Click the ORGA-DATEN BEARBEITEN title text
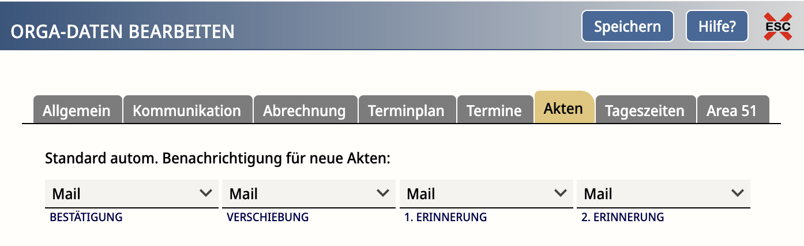This screenshot has height=246, width=804. point(122,31)
